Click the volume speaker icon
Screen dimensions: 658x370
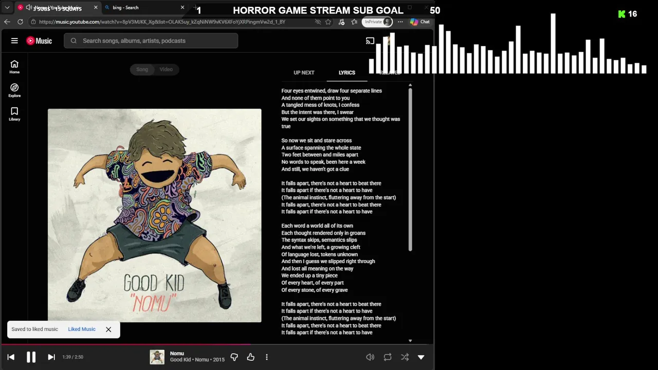pyautogui.click(x=370, y=357)
